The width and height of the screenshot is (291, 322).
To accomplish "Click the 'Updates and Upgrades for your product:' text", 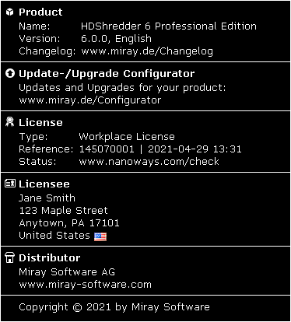I will 122,88.
